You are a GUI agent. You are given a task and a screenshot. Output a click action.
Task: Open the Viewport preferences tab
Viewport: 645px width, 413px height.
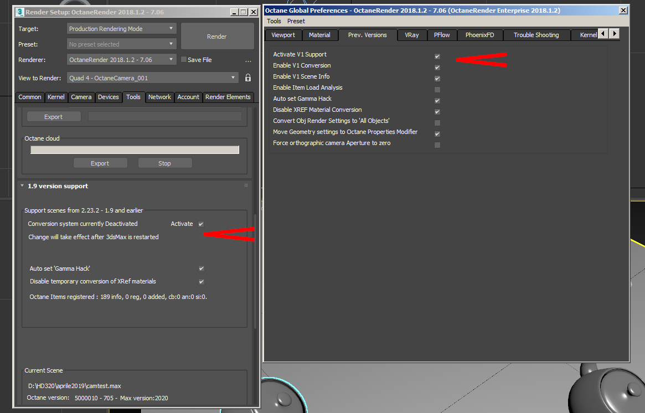tap(283, 35)
